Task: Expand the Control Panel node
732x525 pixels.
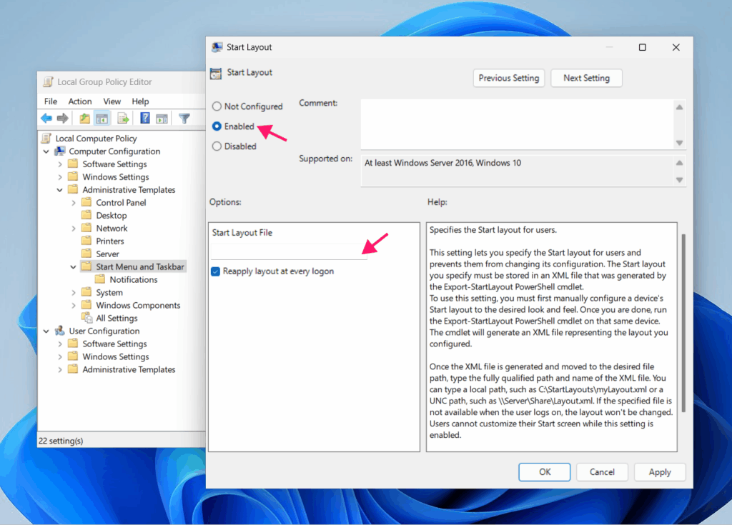Action: pyautogui.click(x=74, y=203)
